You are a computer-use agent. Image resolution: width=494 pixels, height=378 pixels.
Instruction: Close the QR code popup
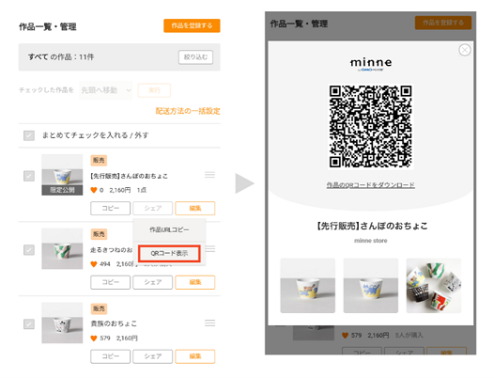tap(464, 50)
